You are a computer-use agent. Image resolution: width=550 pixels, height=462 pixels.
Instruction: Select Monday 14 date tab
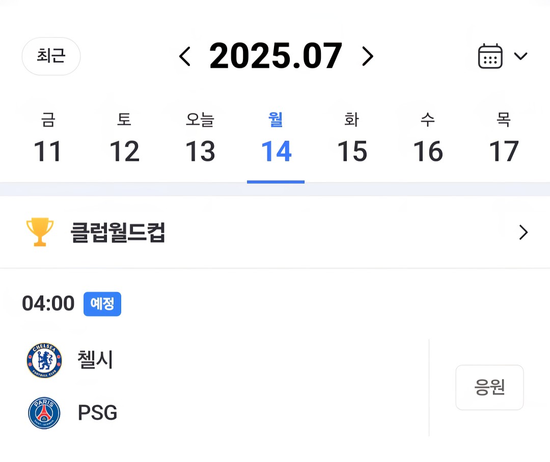pyautogui.click(x=276, y=139)
